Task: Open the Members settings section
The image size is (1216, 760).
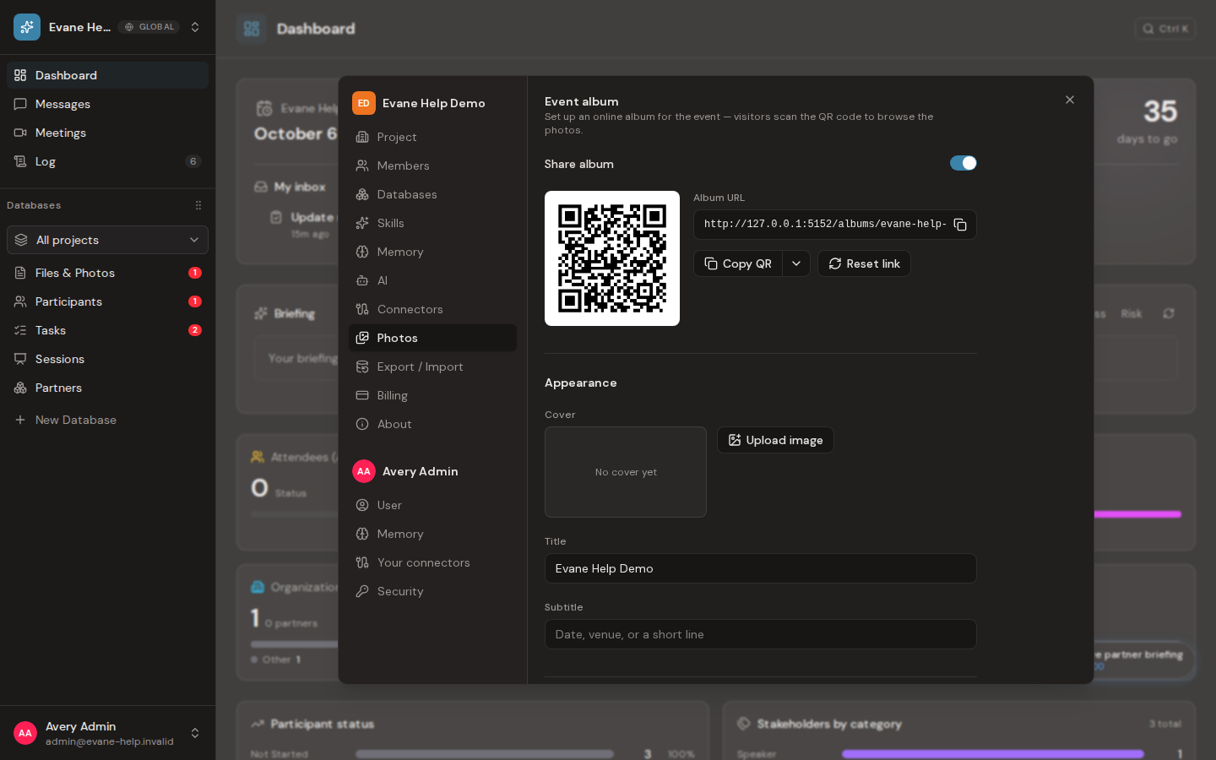Action: pyautogui.click(x=432, y=166)
